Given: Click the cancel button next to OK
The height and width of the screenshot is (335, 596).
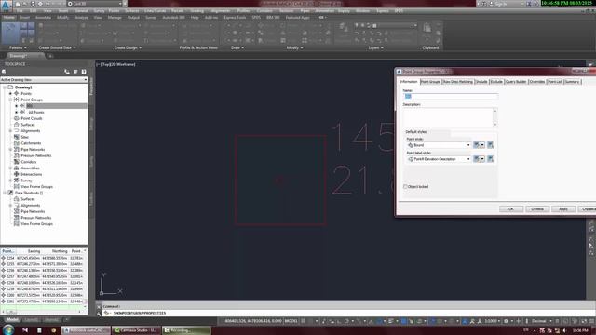Looking at the screenshot, I should (537, 209).
